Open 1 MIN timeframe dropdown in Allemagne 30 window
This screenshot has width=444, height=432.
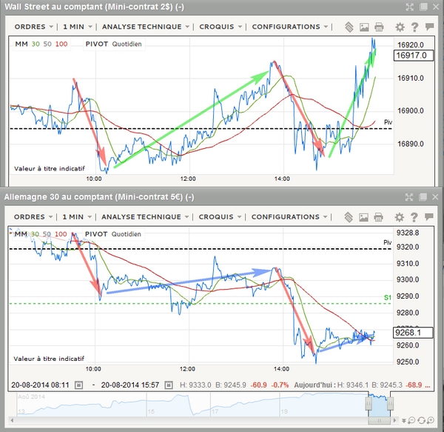pos(77,217)
